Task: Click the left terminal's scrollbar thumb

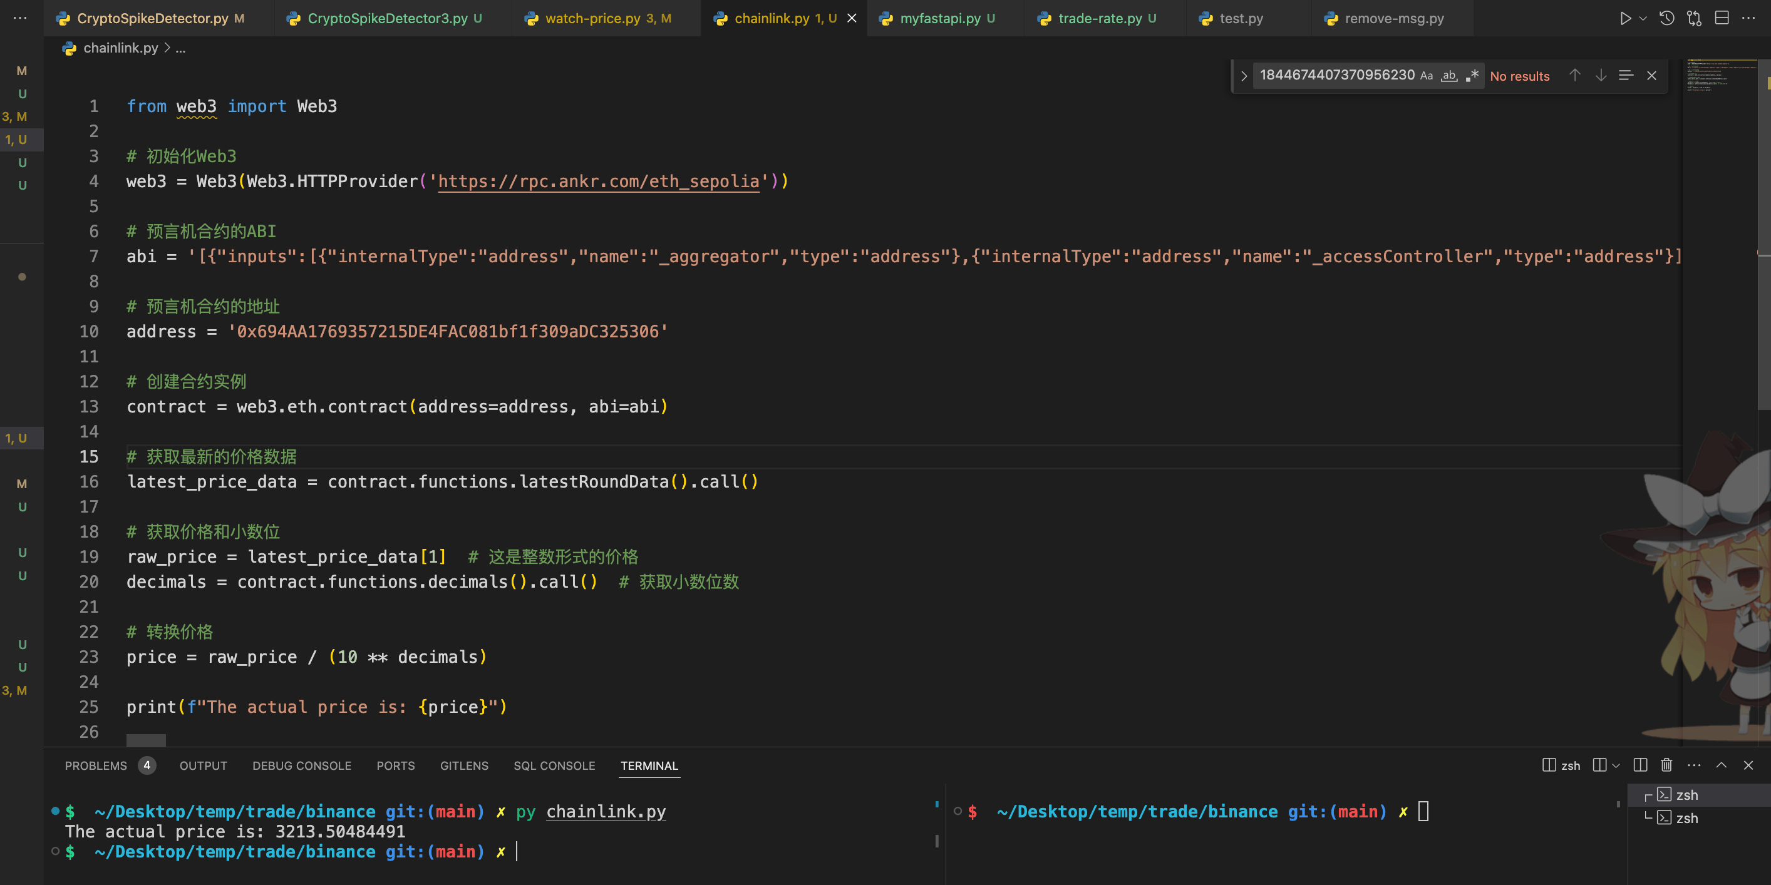Action: click(x=936, y=841)
